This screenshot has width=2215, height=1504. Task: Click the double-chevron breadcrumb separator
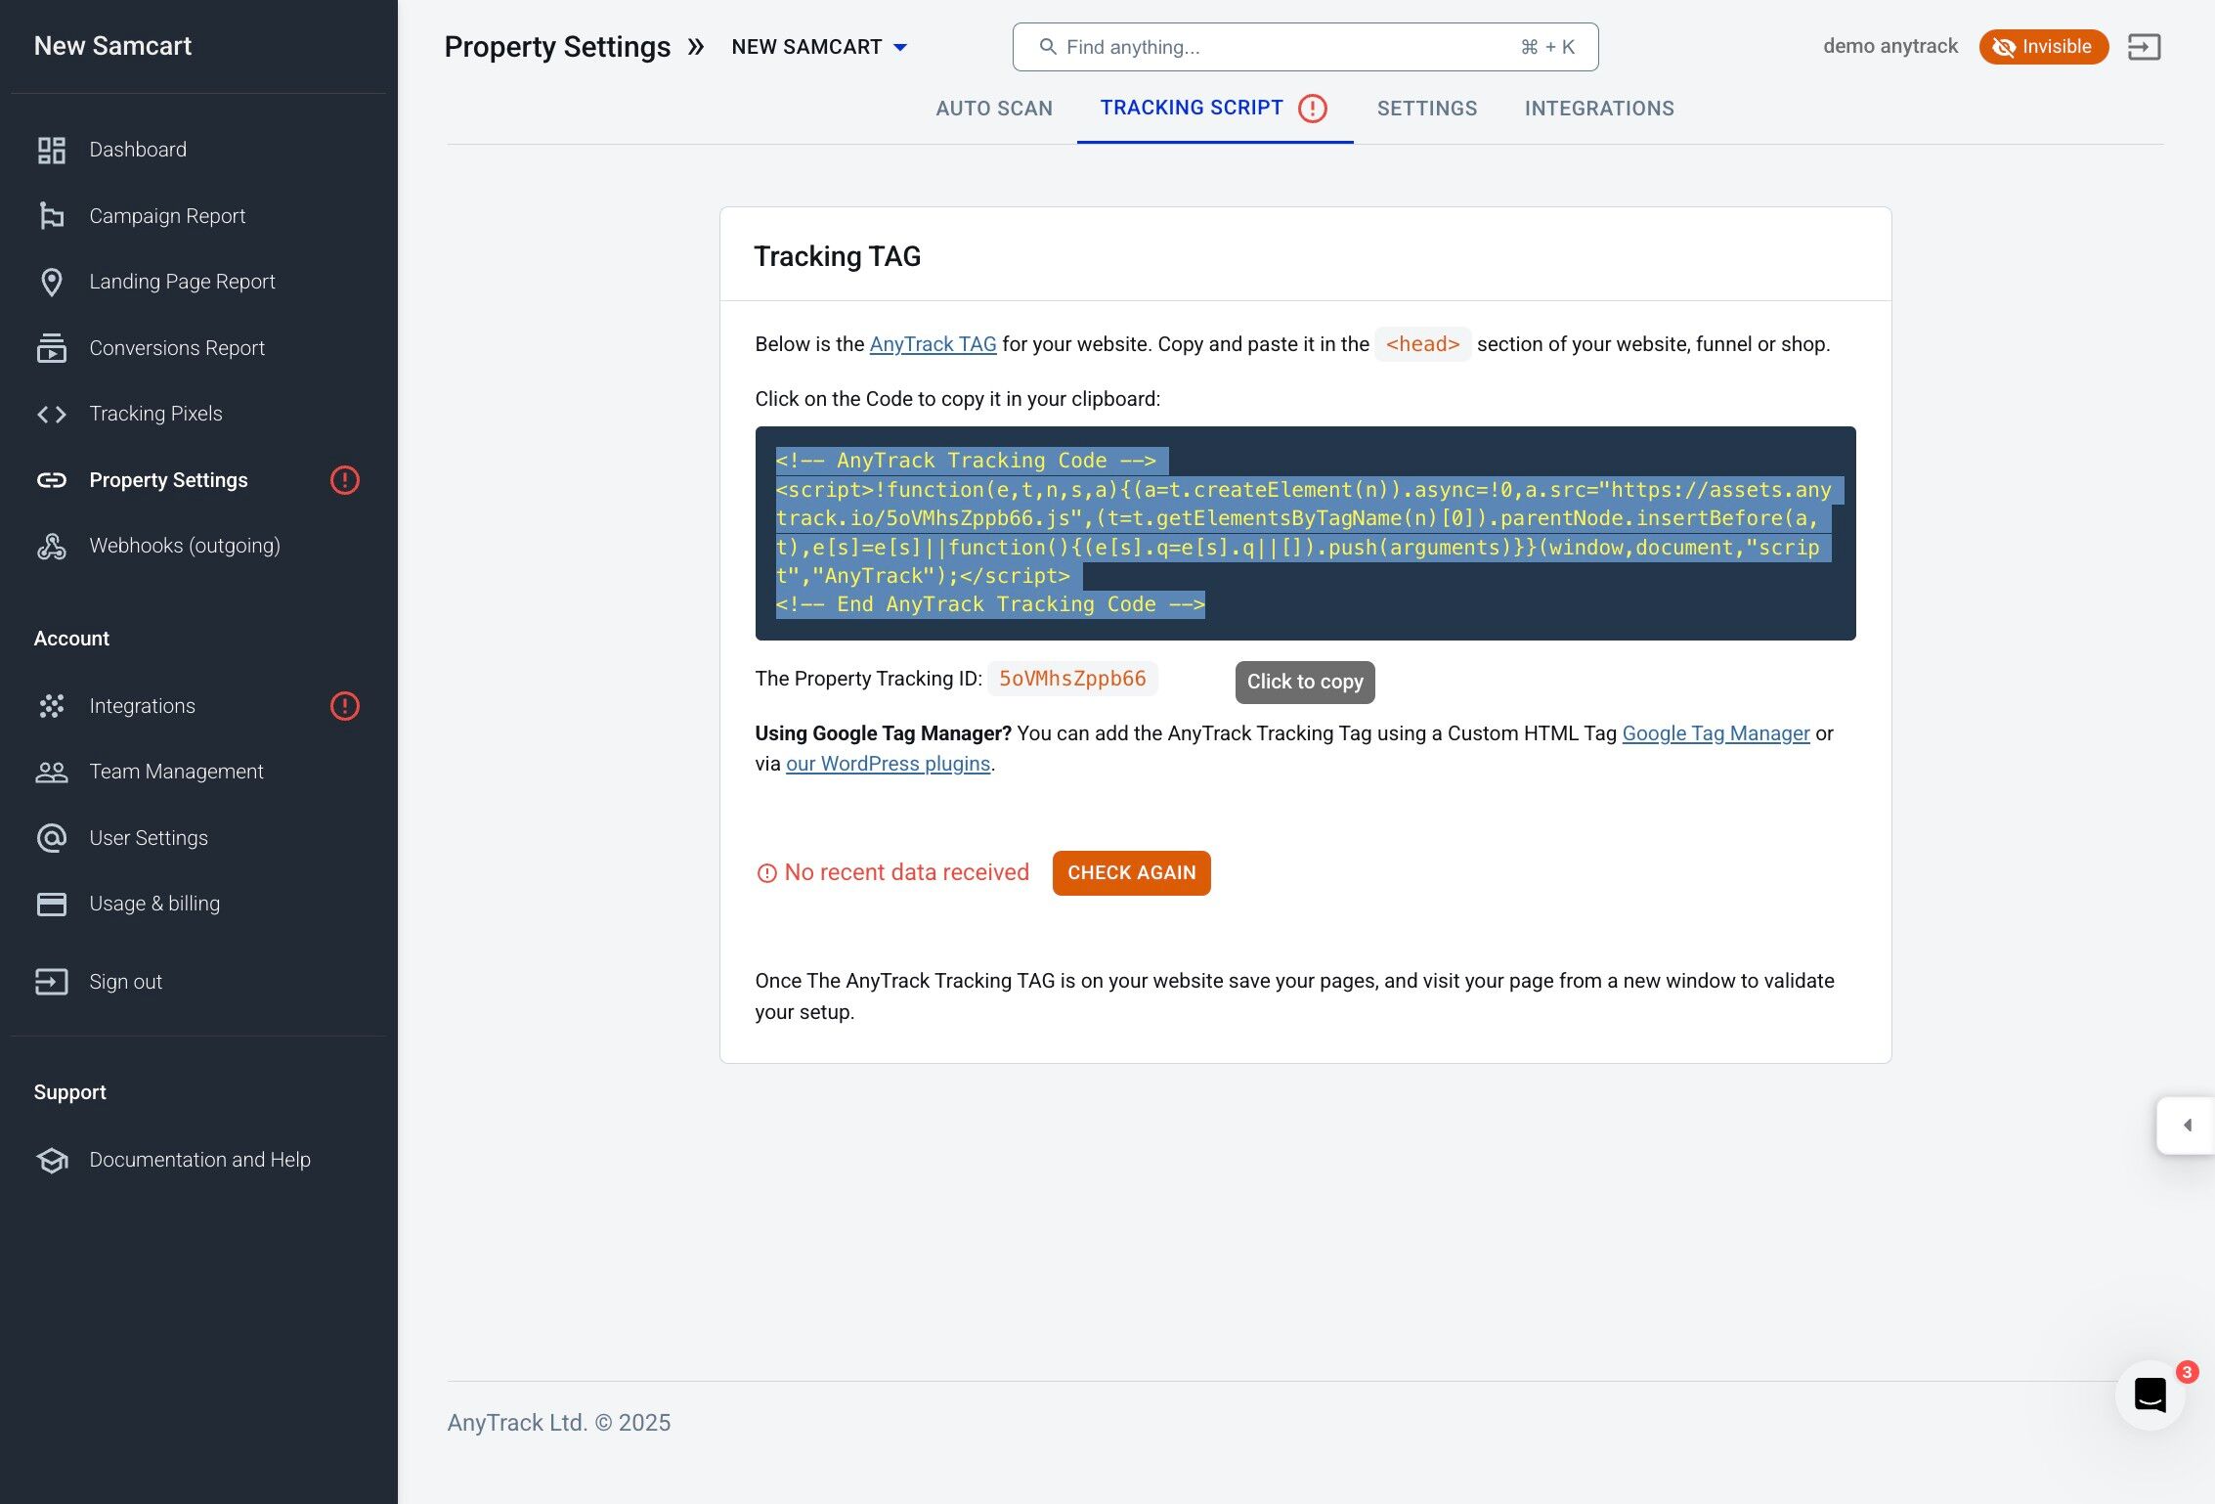tap(695, 47)
